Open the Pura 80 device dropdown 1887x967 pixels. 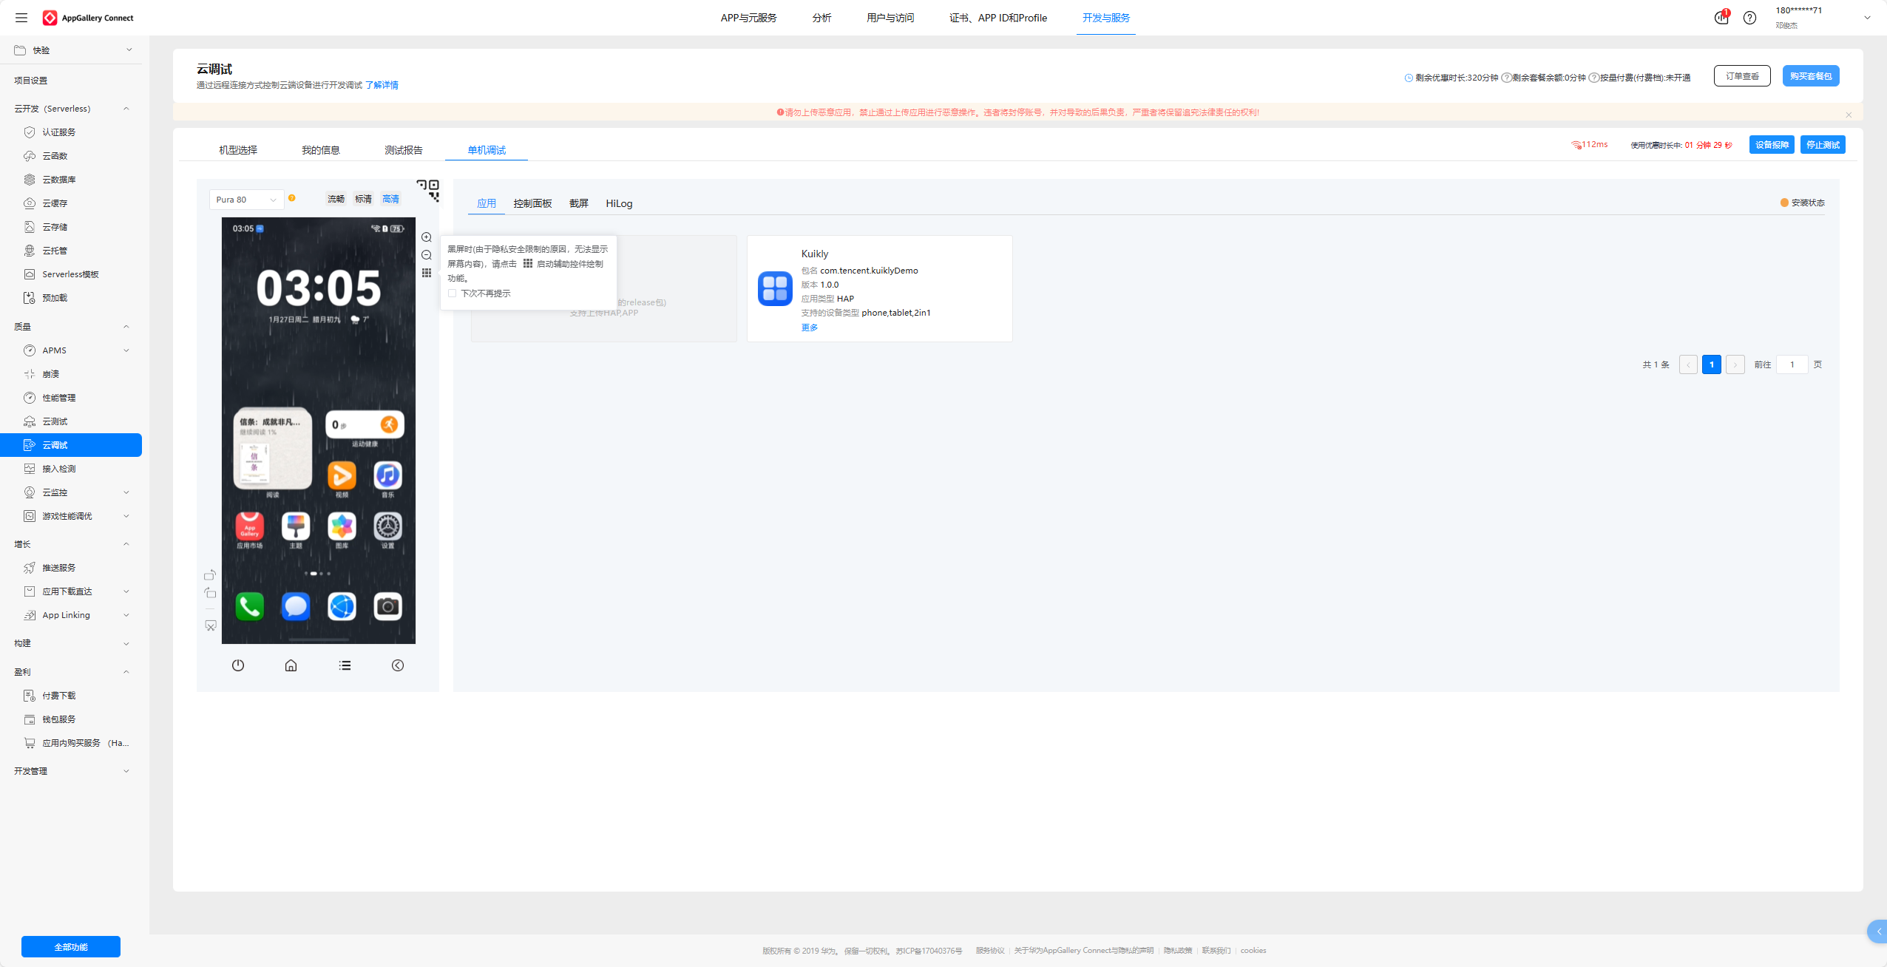tap(246, 200)
